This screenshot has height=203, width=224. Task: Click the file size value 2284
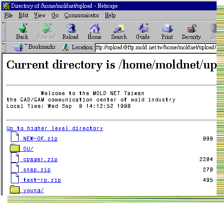pos(206,159)
